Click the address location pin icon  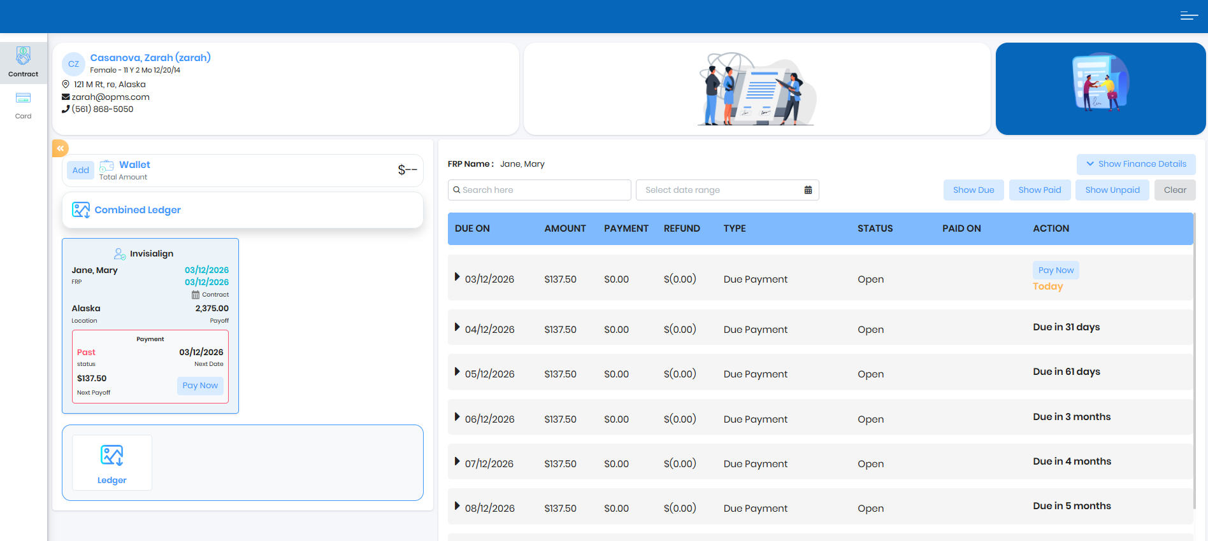pos(66,84)
